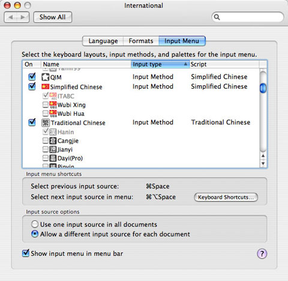This screenshot has width=288, height=281.
Task: Click the '⌘⌥Space' shortcut value
Action: 161,197
